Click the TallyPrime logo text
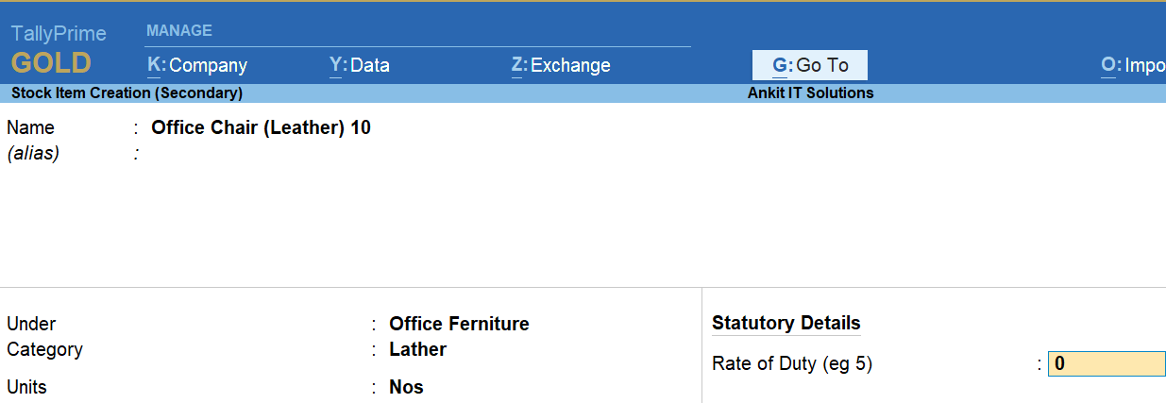Viewport: 1166px width, 403px height. [59, 34]
